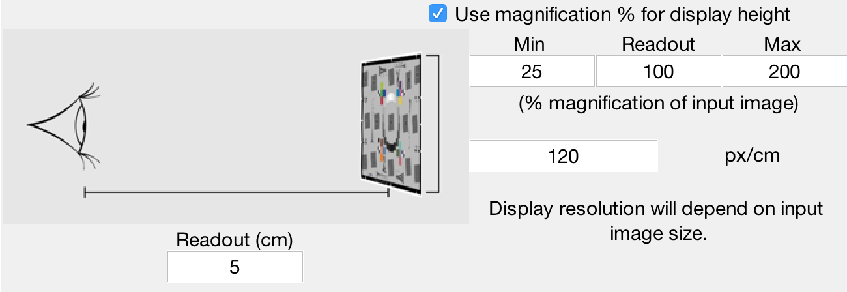Click the horizontal viewing distance line

(x=237, y=192)
